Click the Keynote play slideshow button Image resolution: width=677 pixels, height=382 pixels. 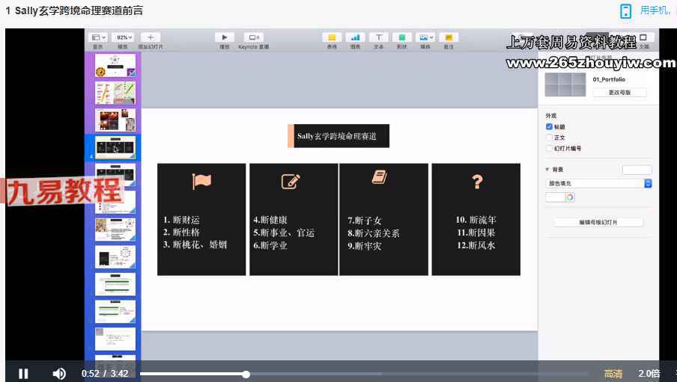[x=224, y=37]
